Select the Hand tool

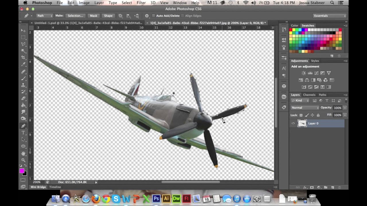(x=23, y=153)
